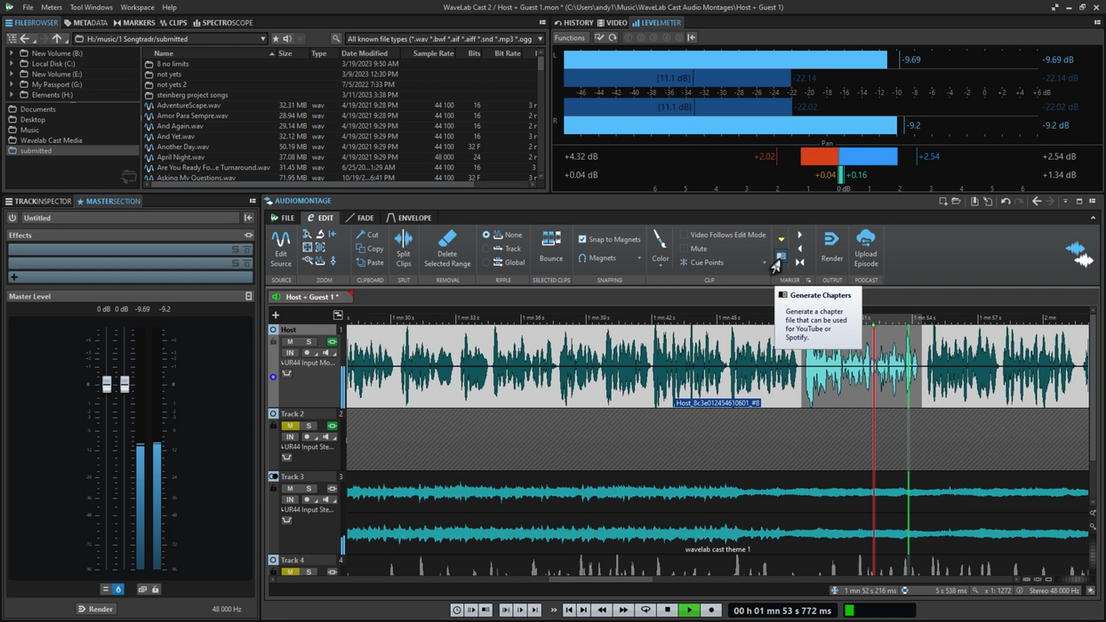Unmute Track 2 using M button
Image resolution: width=1106 pixels, height=622 pixels.
tap(290, 426)
